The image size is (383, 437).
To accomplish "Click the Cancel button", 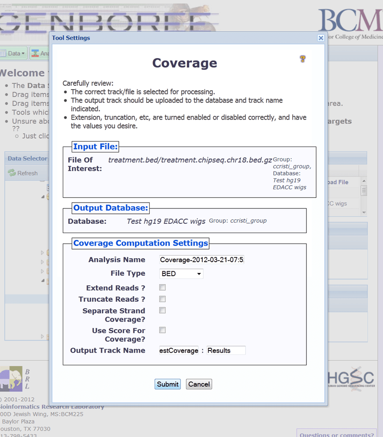I will 198,384.
